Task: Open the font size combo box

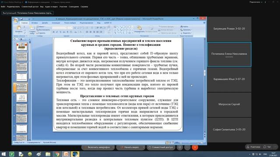Action: 70,28
